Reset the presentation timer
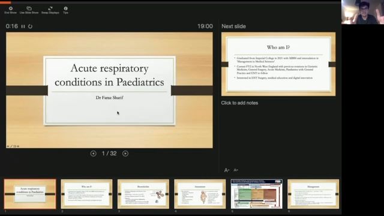Image resolution: width=384 pixels, height=216 pixels. (30, 26)
